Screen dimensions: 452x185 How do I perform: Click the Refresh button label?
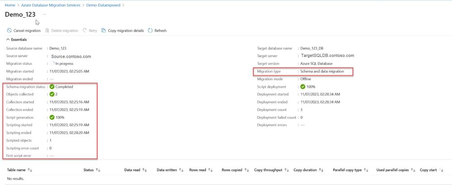161,30
